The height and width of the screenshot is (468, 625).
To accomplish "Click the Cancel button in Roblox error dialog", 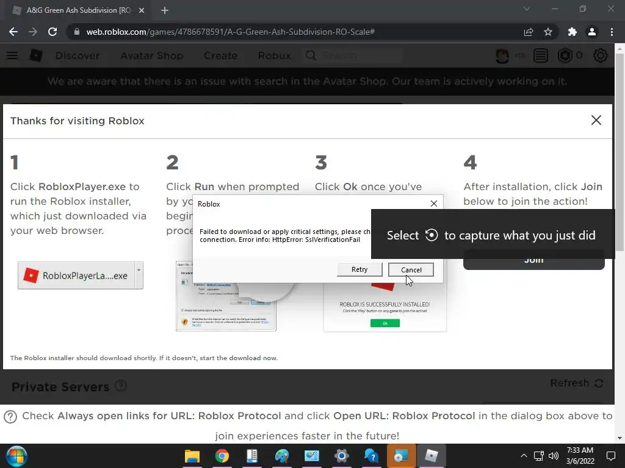I will coord(411,270).
